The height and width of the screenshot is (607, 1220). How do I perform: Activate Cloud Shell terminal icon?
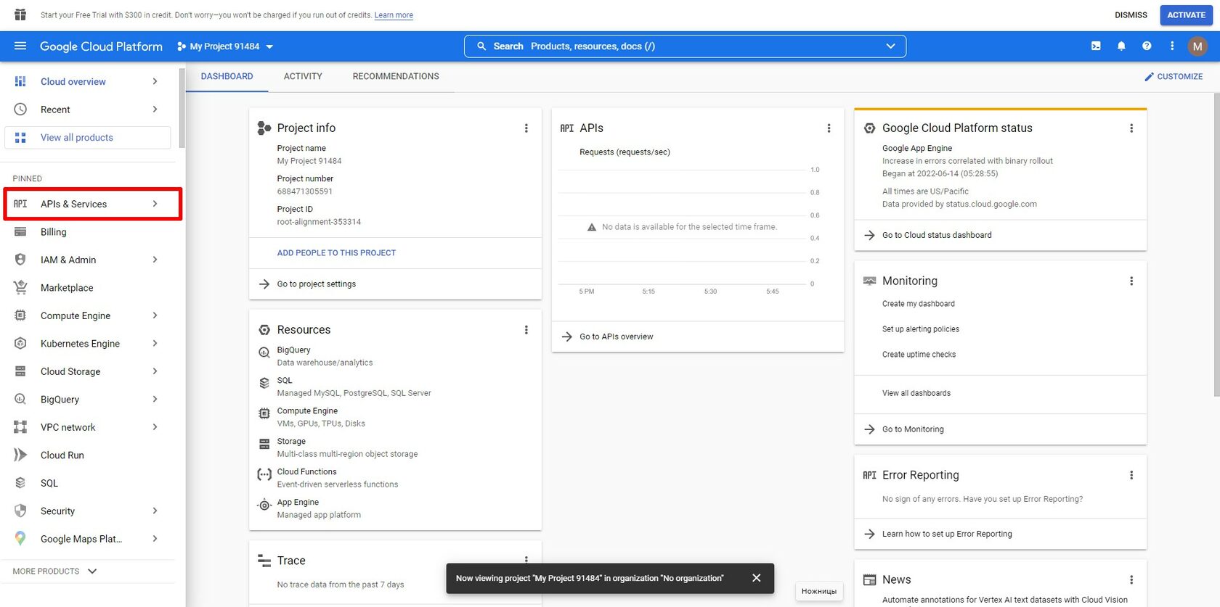[1096, 46]
